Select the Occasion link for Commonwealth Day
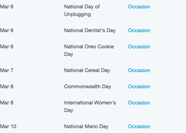This screenshot has height=133, width=186. (139, 86)
